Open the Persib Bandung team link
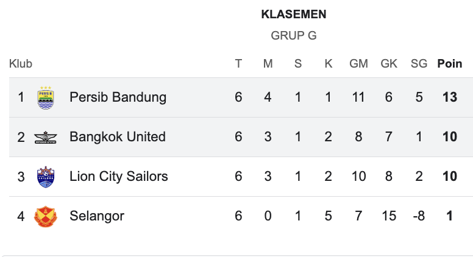Screen dimensions: 473x257 click(x=118, y=97)
